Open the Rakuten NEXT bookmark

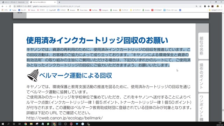[x=156, y=10]
